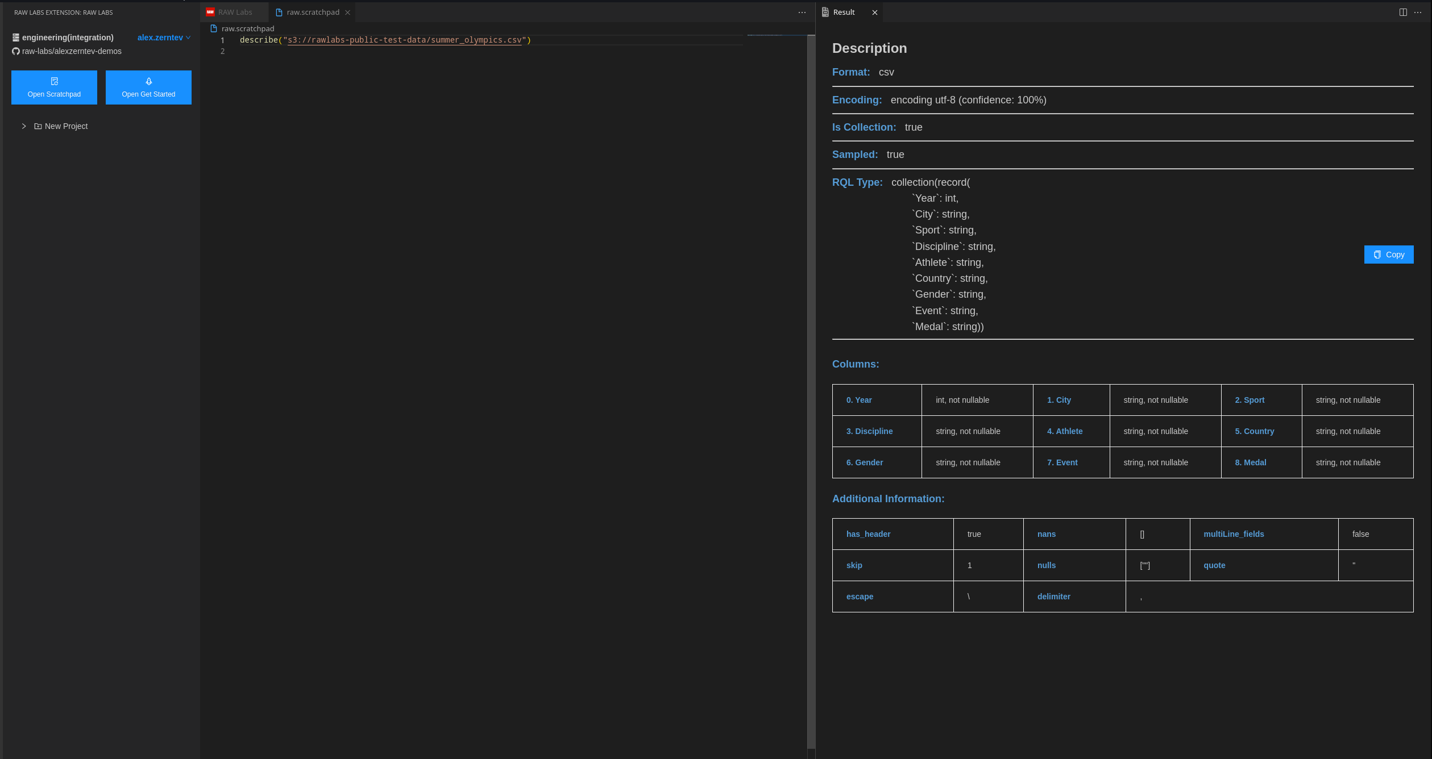Click the 7. Event column cell

point(1072,462)
